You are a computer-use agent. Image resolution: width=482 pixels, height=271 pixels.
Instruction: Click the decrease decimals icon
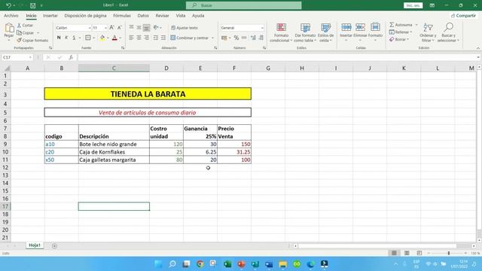click(x=261, y=38)
